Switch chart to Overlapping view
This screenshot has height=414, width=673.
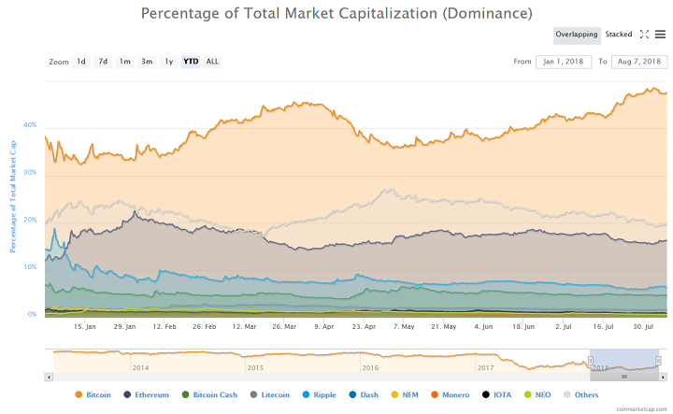(x=577, y=35)
